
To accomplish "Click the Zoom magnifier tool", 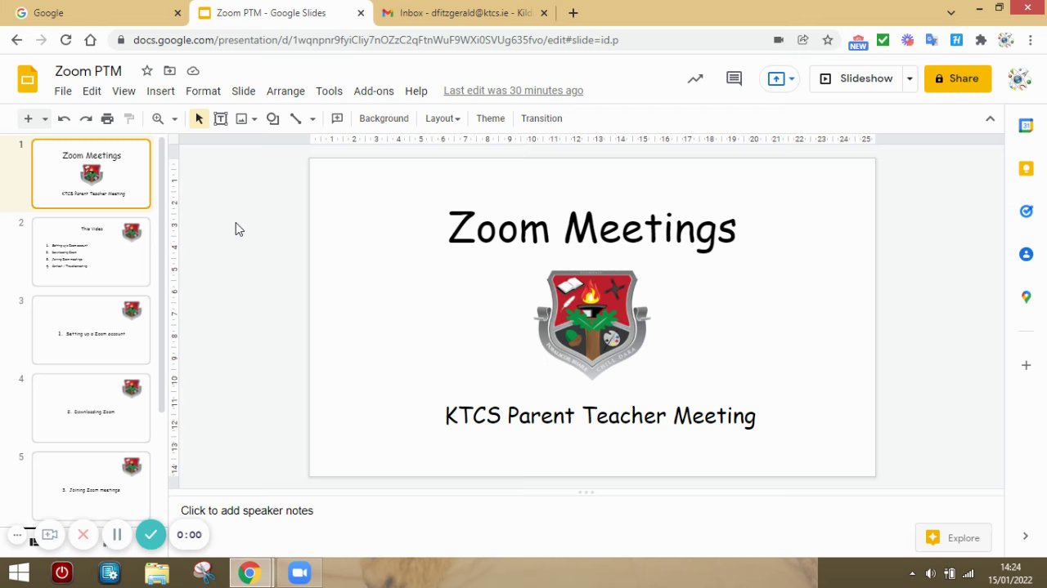I will point(158,118).
